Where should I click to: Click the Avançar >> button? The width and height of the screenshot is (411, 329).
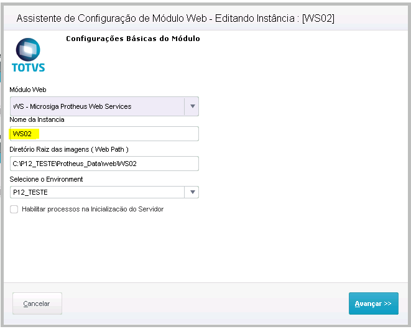(373, 304)
